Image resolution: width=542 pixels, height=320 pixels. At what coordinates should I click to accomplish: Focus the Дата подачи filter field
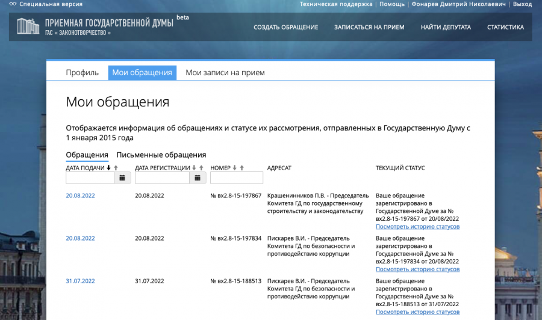[x=90, y=178]
